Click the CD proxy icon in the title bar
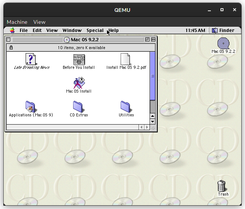This screenshot has height=209, width=245. click(66, 40)
